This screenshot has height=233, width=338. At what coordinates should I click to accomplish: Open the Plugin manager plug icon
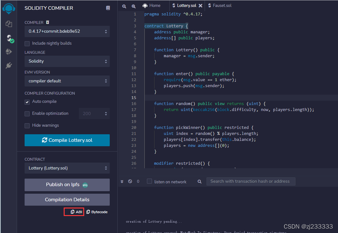pyautogui.click(x=9, y=65)
